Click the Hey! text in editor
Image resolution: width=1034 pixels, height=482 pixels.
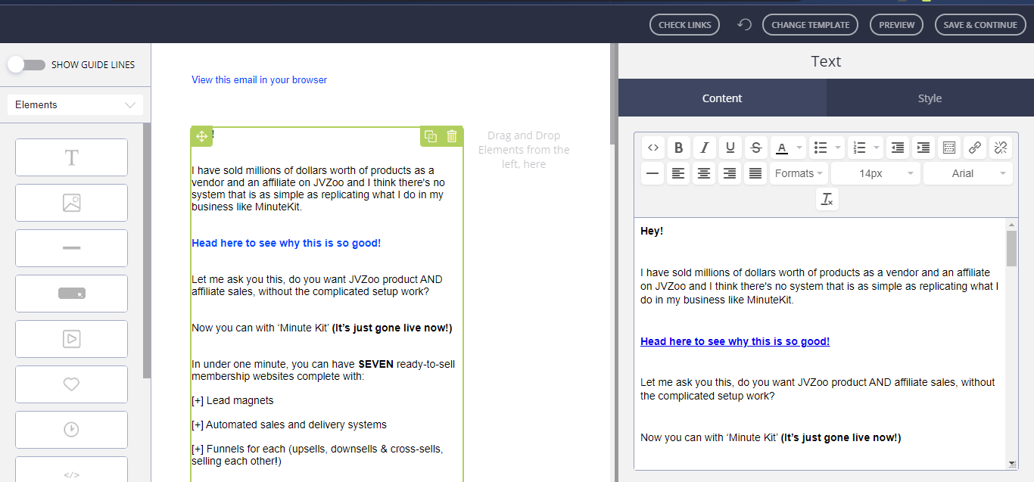[652, 231]
